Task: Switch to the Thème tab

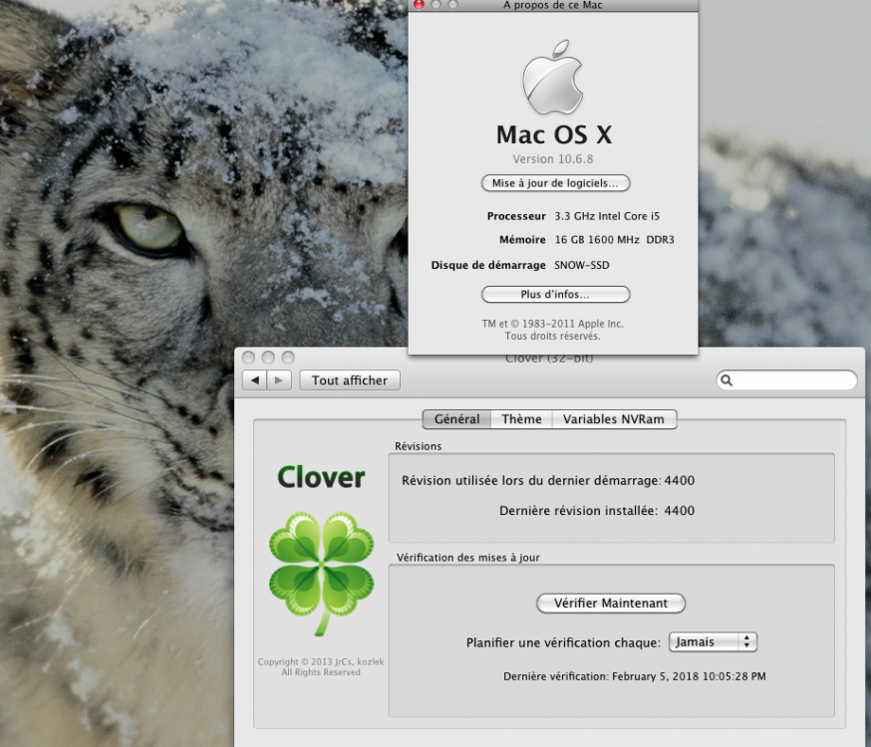Action: pyautogui.click(x=521, y=419)
